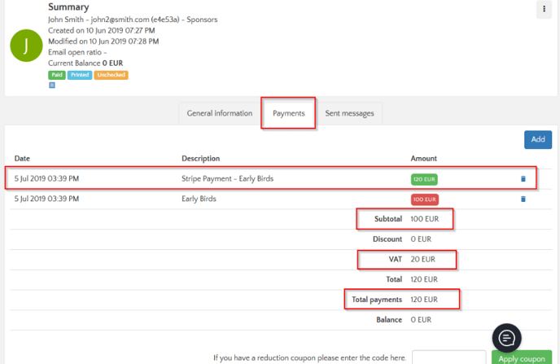This screenshot has height=364, width=560.
Task: Click the small blue list icon below the status badges
Action: click(52, 85)
